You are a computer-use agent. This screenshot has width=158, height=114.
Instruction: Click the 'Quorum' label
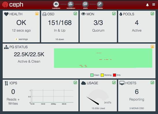[98, 31]
